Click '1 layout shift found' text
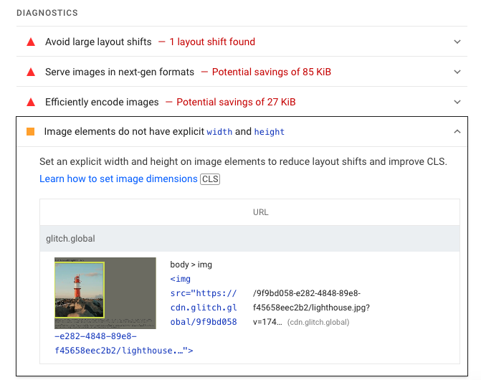This screenshot has height=380, width=481. pos(212,42)
